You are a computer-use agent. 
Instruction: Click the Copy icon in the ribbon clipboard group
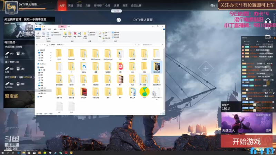[43, 34]
